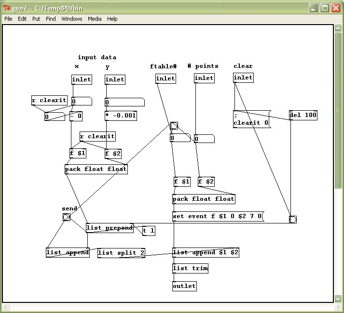This screenshot has width=344, height=313.
Task: Click the bang below del 100
Action: pyautogui.click(x=293, y=219)
